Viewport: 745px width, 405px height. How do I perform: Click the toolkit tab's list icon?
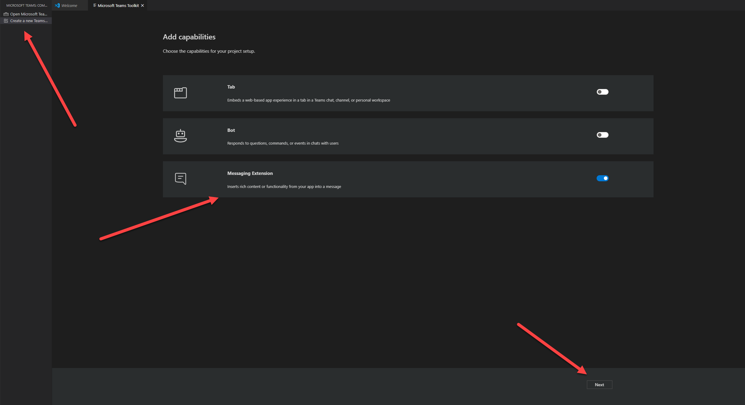click(94, 5)
